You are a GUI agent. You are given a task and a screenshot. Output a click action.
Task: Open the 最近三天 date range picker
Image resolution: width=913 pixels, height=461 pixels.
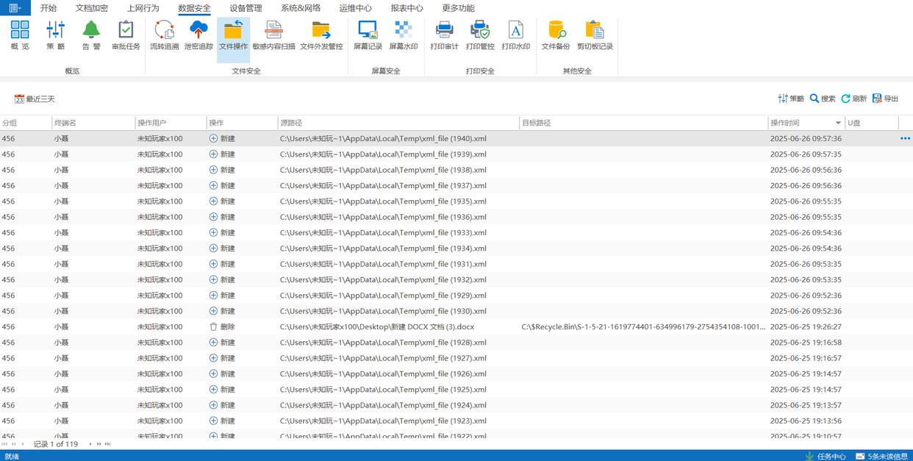35,99
